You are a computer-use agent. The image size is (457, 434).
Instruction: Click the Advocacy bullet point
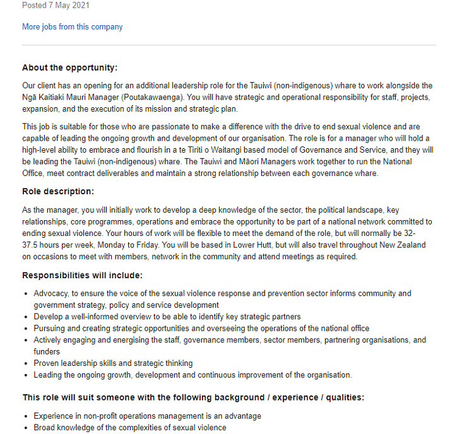222,299
